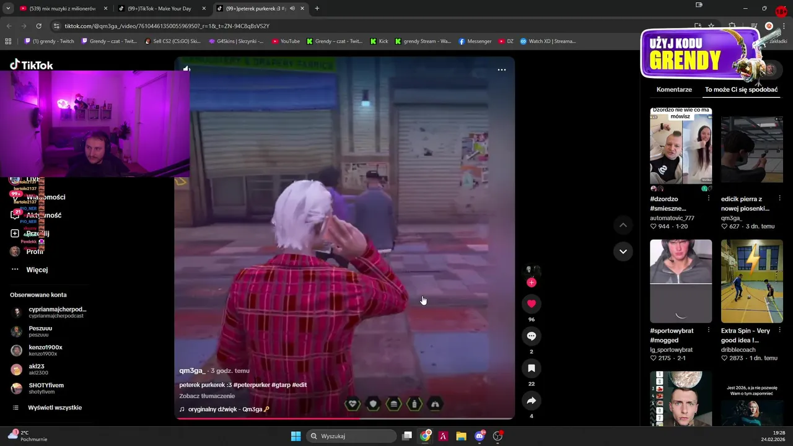Mute the video with the speaker icon
The height and width of the screenshot is (446, 793).
pyautogui.click(x=186, y=68)
